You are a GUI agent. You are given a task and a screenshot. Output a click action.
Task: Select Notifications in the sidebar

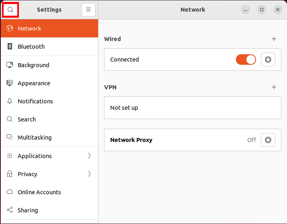tap(49, 101)
